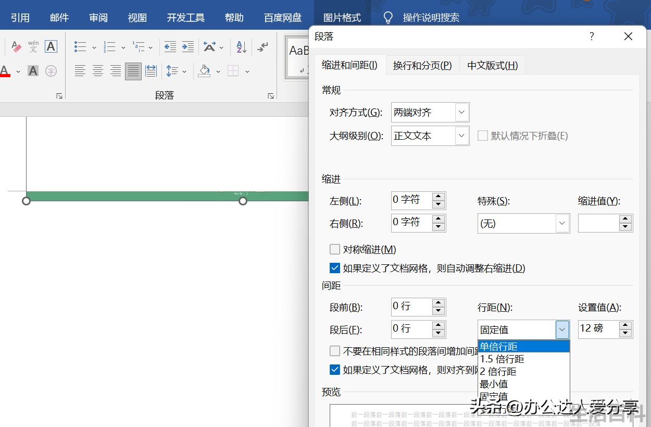This screenshot has height=427, width=651.
Task: Open the 开发工具 ribbon tab
Action: [x=186, y=18]
